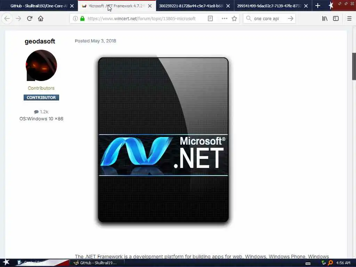Switch to GitHub Skulltrail192/One-Core tab
Screen dimensions: 356x267
tap(39, 6)
